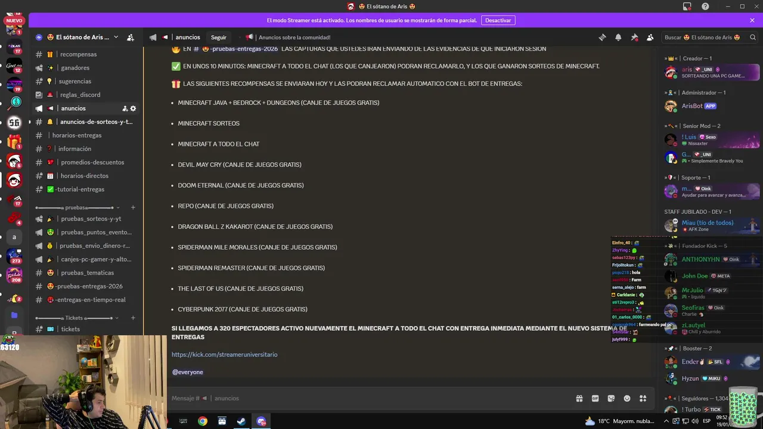Open the GIF picker

pos(595,398)
